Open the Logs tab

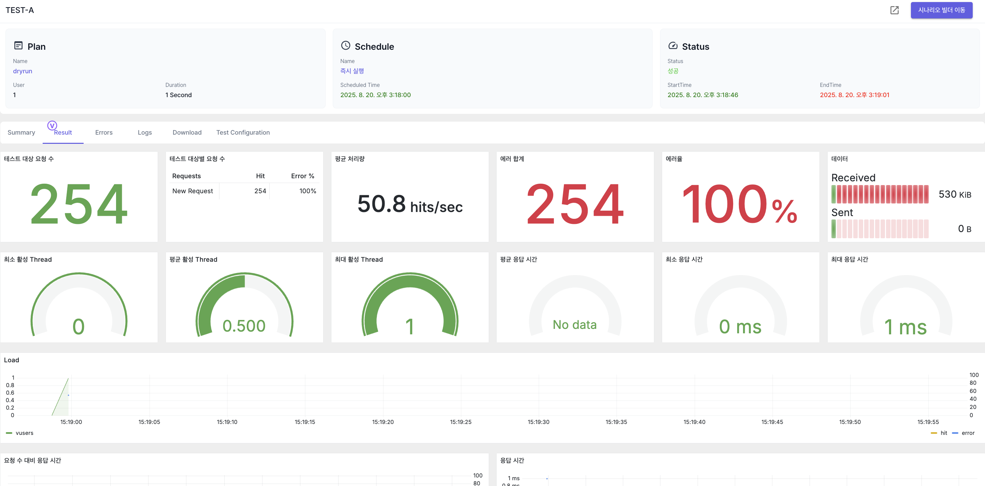(144, 133)
